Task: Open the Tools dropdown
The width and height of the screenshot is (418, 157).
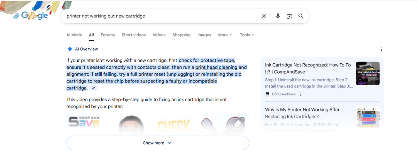Action: pyautogui.click(x=247, y=35)
